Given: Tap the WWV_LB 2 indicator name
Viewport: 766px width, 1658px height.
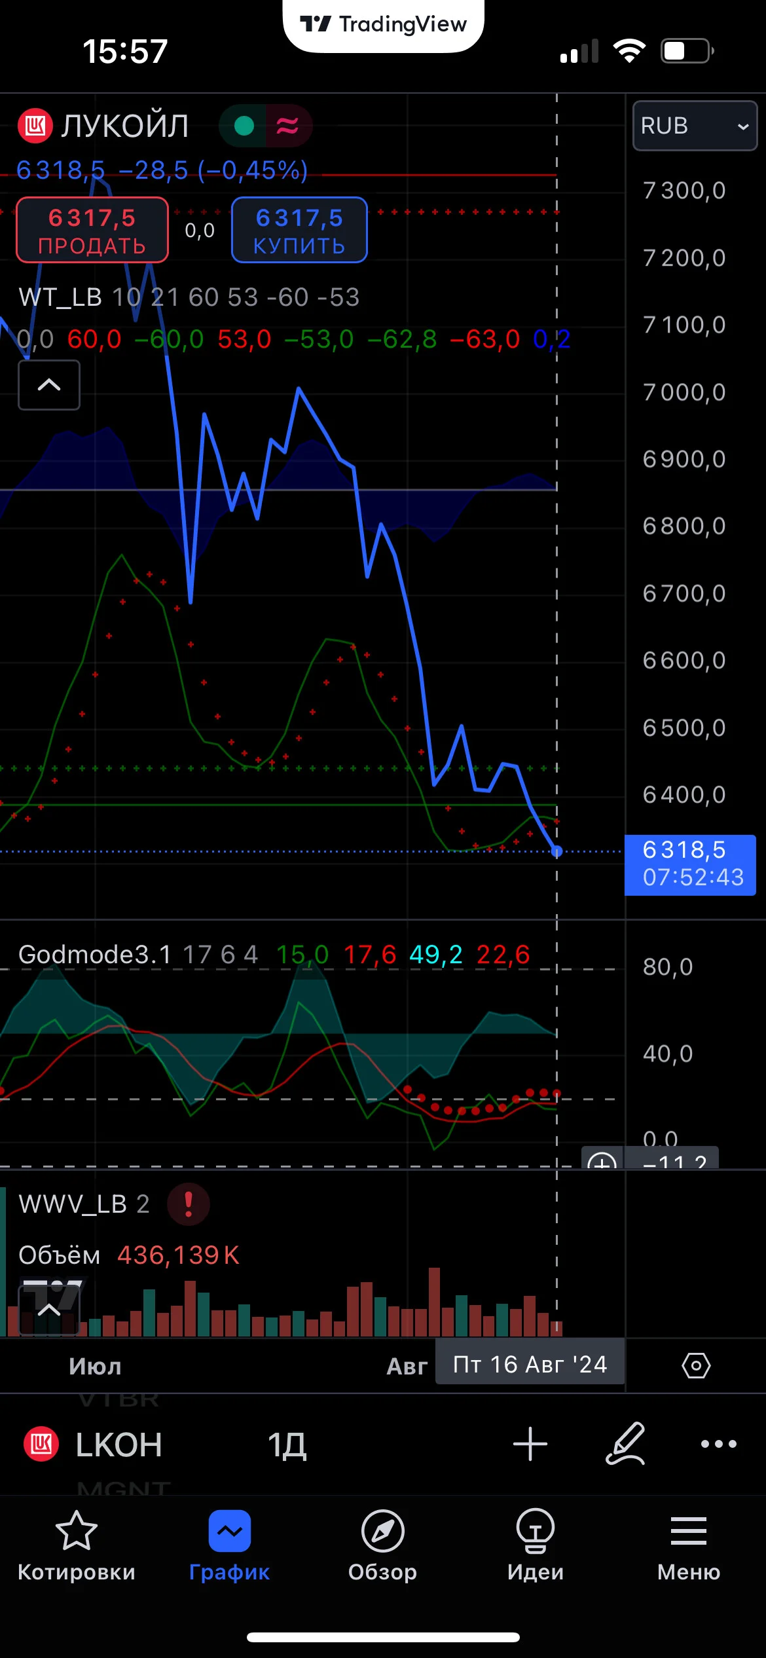Looking at the screenshot, I should 84,1204.
